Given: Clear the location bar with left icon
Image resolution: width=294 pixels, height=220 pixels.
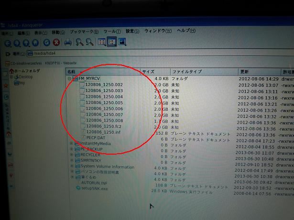Looking at the screenshot, I should click(8, 54).
